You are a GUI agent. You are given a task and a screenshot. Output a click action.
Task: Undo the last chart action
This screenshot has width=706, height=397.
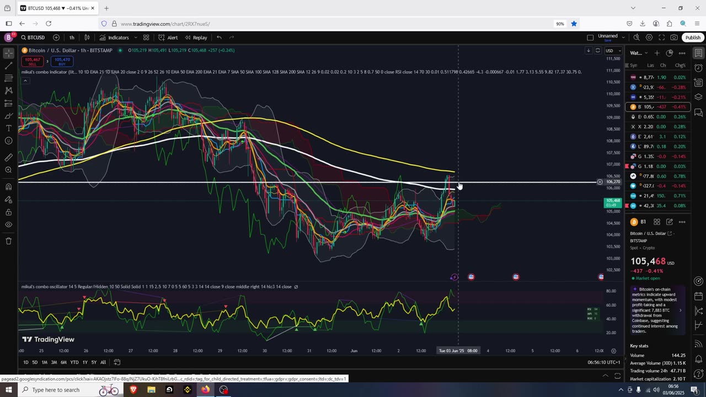coord(219,37)
